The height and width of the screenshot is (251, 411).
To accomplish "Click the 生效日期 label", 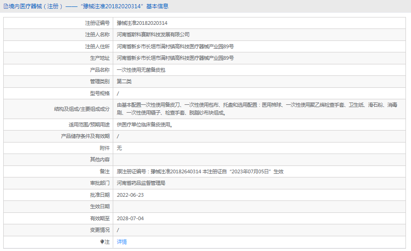I will click(99, 206).
